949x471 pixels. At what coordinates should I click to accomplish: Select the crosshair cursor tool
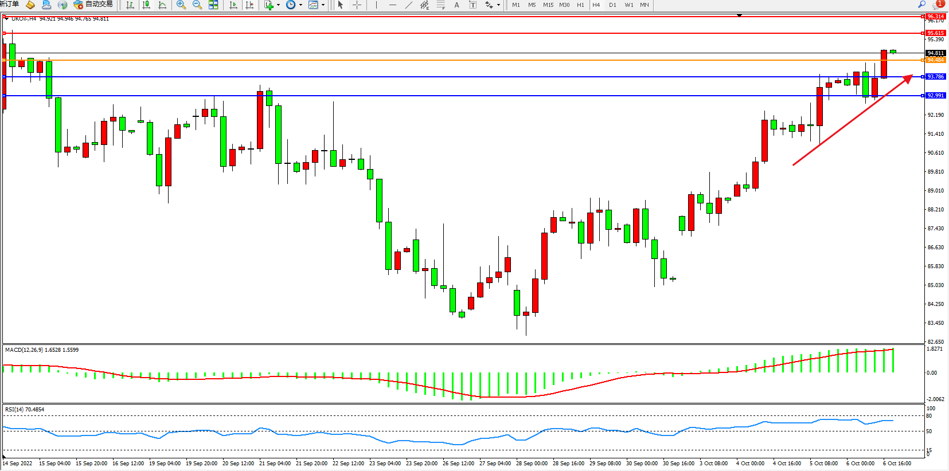357,5
